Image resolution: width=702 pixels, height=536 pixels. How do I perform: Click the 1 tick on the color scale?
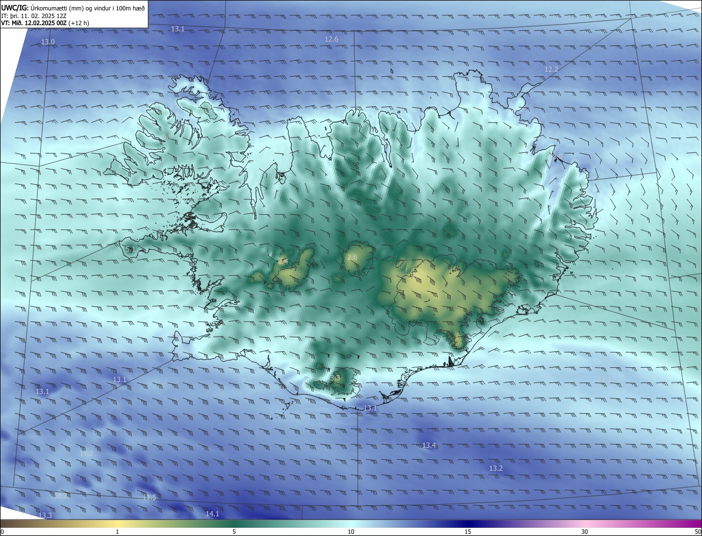117,532
